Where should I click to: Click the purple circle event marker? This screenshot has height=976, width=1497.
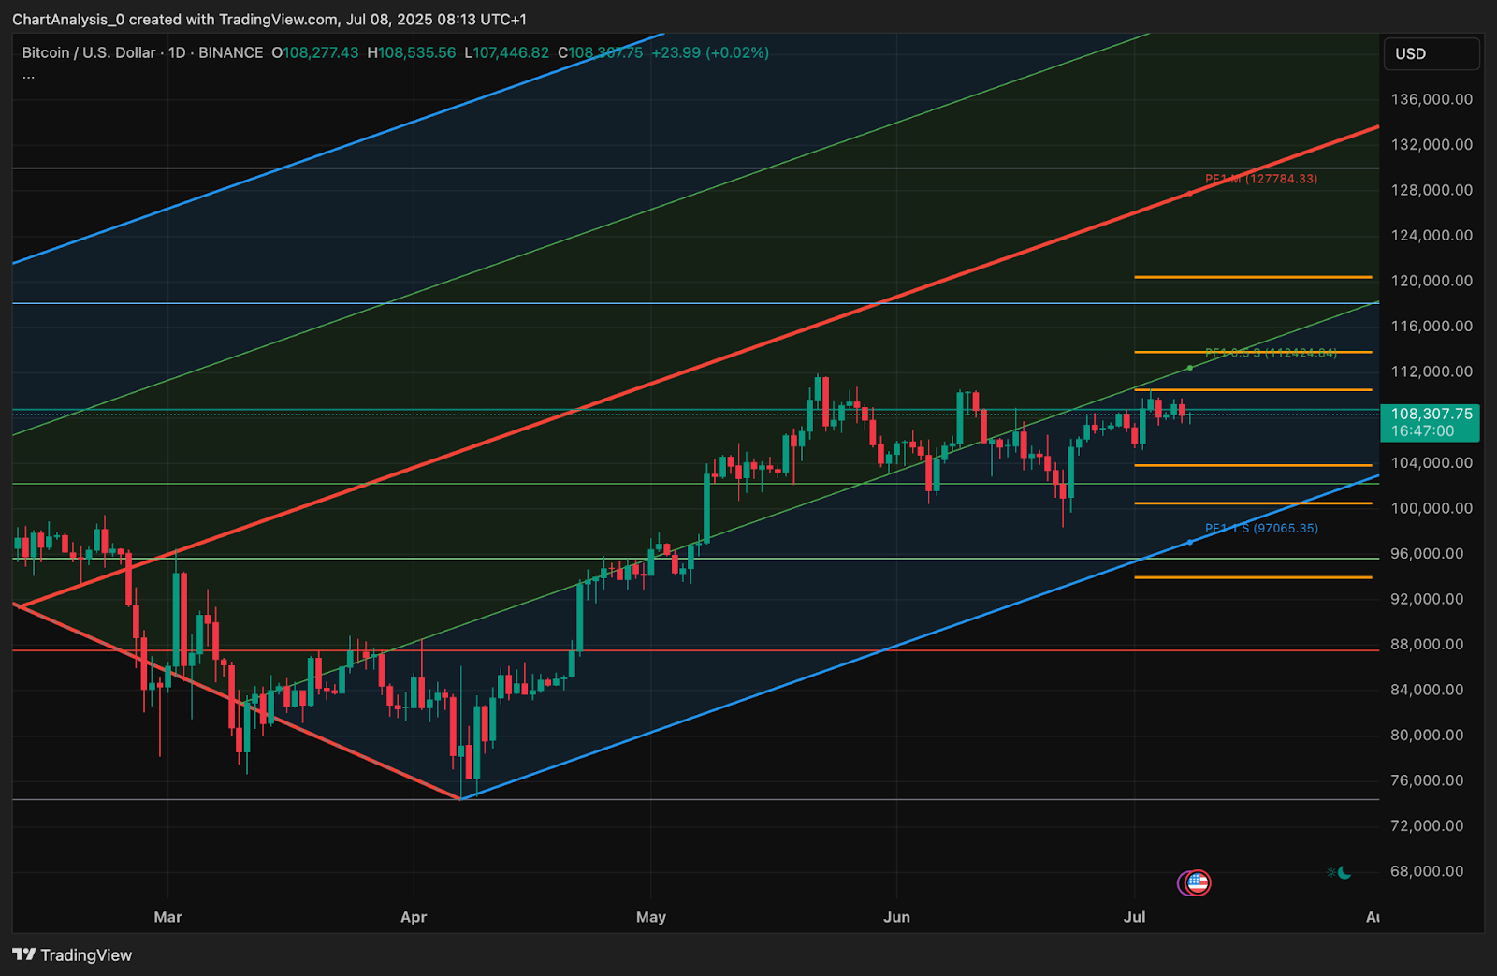1185,882
